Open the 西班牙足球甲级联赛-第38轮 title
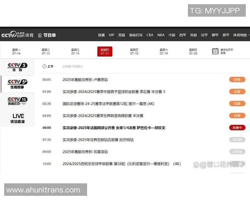 coord(122,164)
